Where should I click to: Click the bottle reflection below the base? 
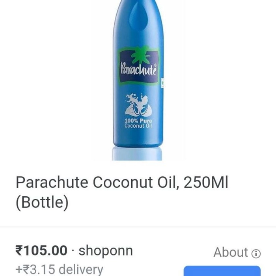(x=137, y=153)
